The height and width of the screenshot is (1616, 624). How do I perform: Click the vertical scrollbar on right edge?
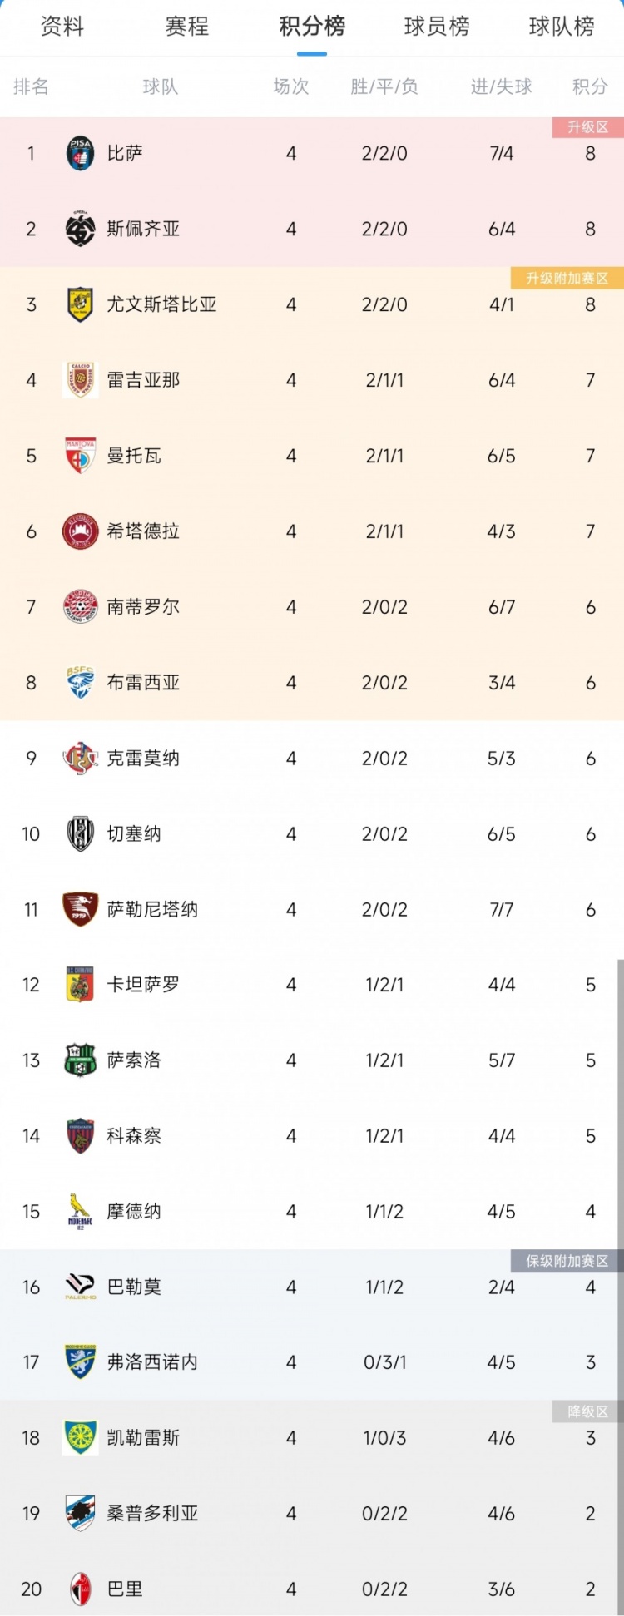coord(620,1248)
